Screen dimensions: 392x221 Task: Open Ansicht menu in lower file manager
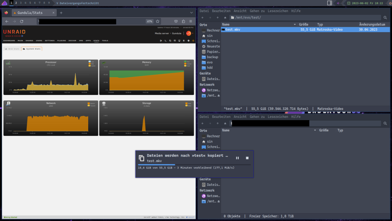click(240, 117)
